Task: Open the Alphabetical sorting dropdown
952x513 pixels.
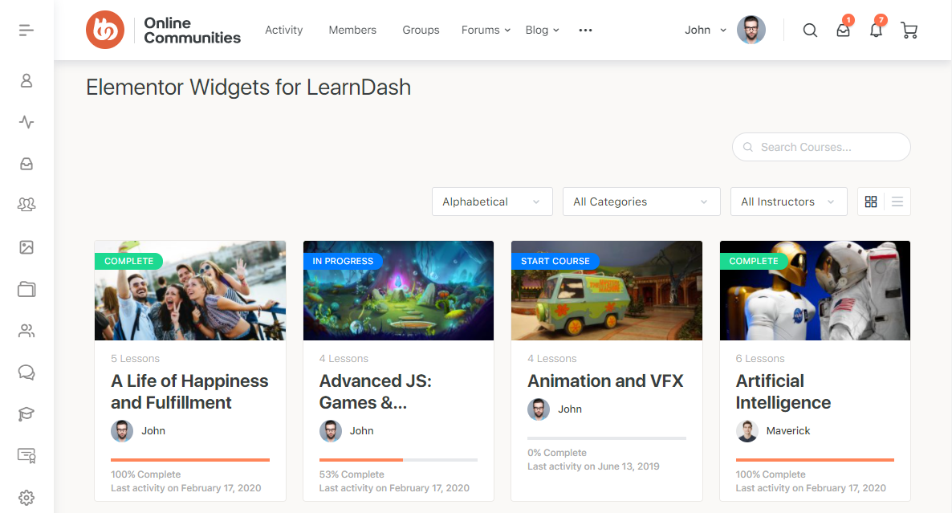Action: [x=492, y=202]
